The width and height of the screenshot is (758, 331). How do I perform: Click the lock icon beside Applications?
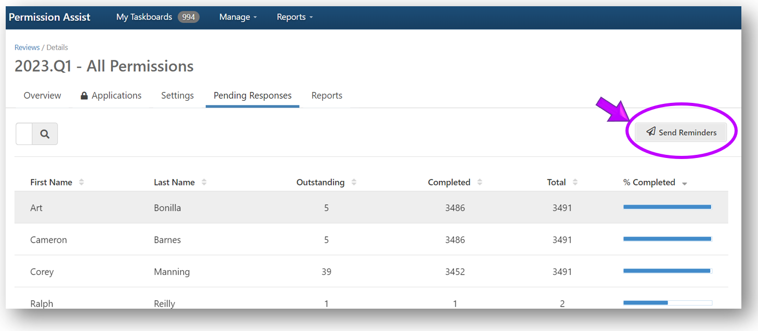[84, 96]
